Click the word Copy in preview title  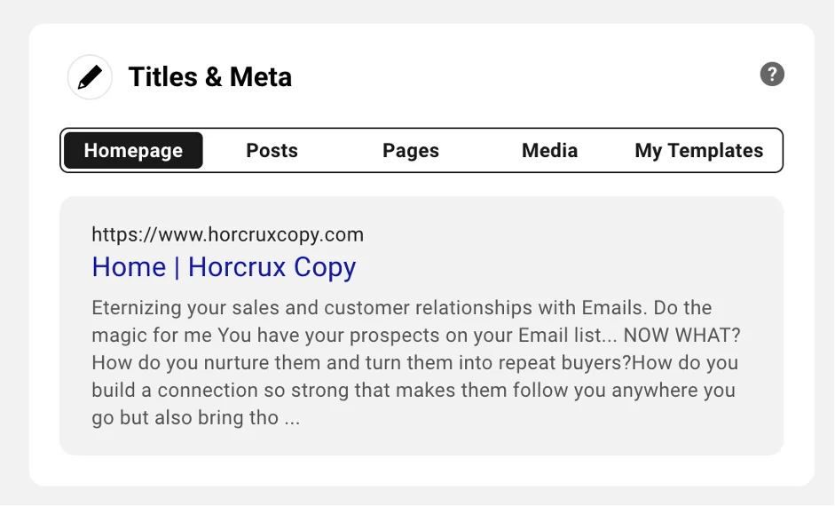[325, 268]
